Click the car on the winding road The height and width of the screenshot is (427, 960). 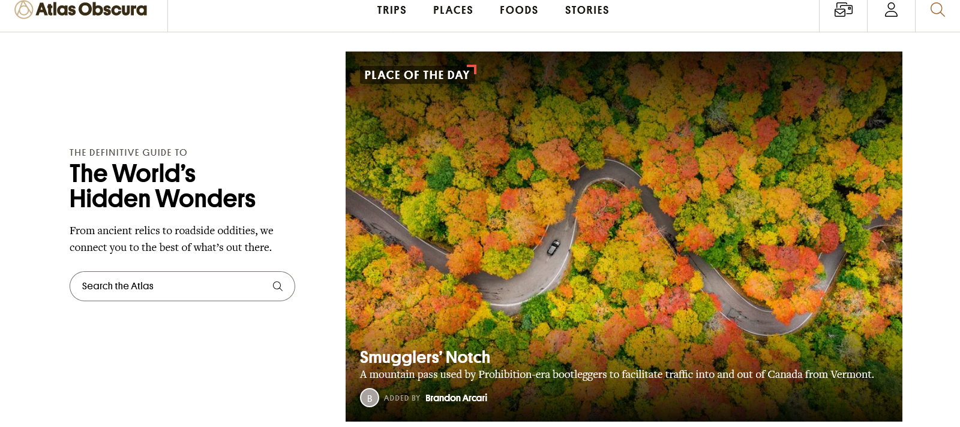tap(553, 247)
